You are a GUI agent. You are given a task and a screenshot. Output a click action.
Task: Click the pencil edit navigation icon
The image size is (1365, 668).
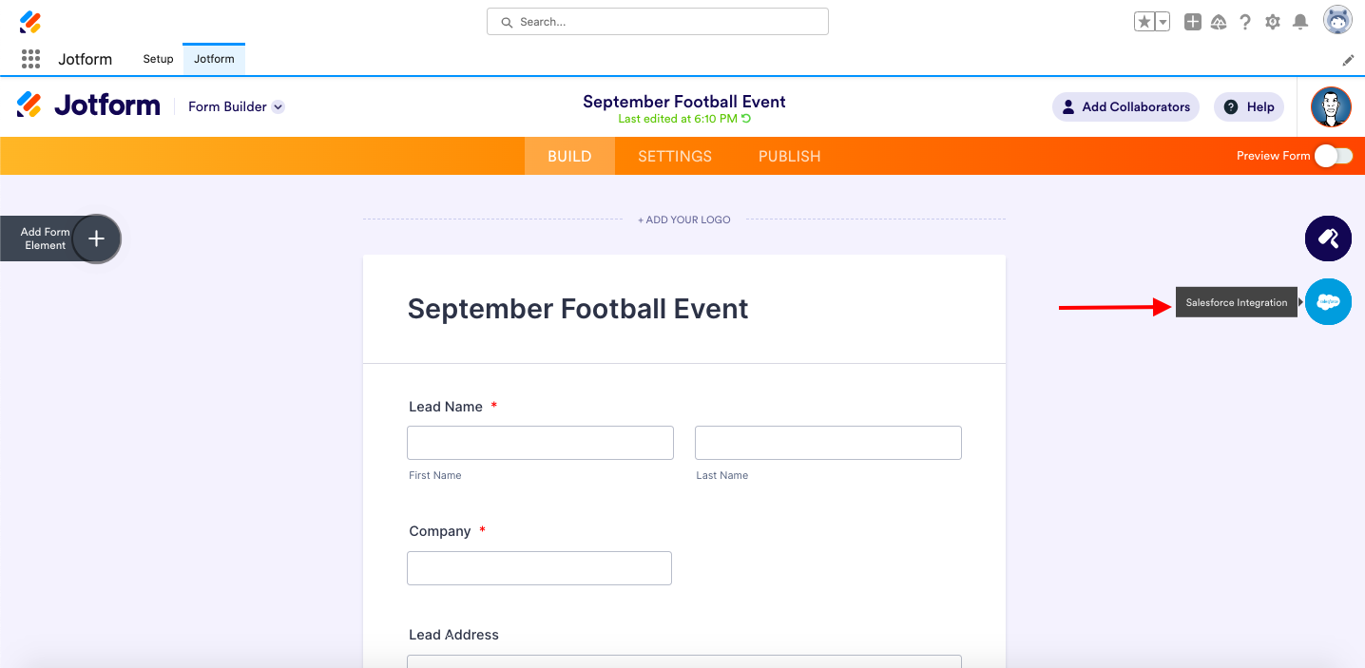pyautogui.click(x=1348, y=60)
